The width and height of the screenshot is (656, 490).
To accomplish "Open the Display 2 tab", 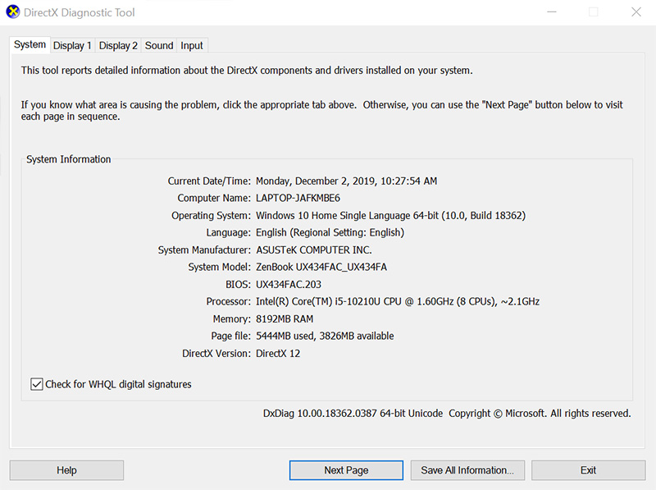I will tap(118, 46).
